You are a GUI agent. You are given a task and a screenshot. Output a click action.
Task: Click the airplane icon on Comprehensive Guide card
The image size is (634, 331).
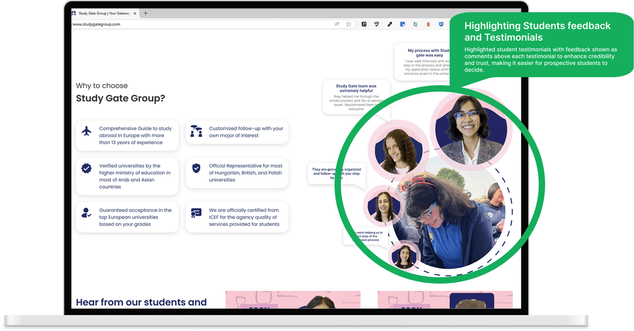[87, 131]
